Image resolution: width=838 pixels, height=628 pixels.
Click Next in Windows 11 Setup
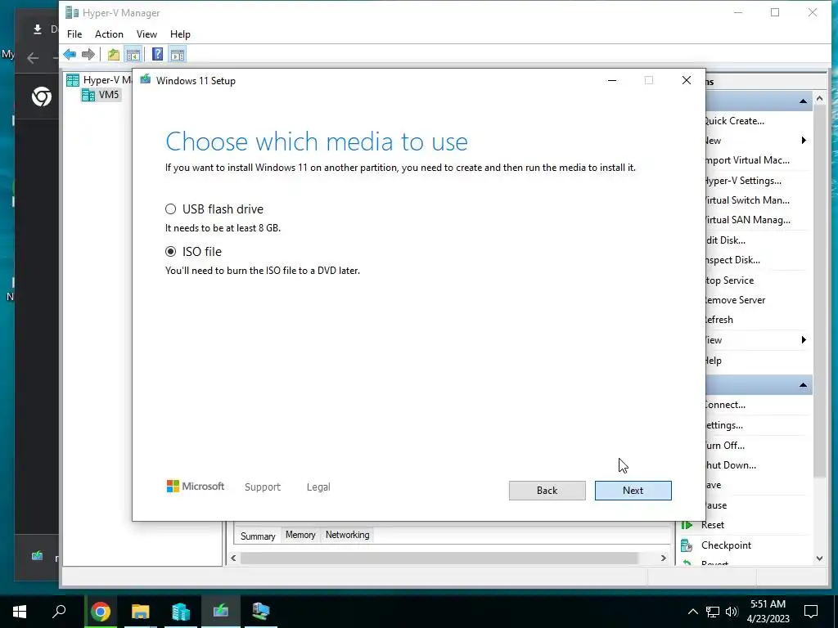633,491
